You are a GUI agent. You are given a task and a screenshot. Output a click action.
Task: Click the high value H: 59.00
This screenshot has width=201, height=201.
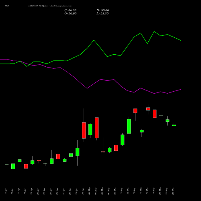click(x=103, y=10)
